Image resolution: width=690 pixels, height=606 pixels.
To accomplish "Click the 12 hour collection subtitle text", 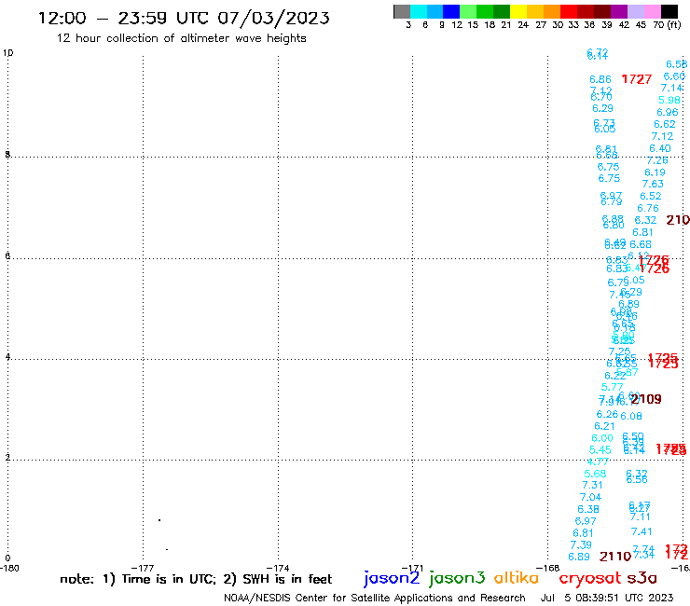I will click(181, 38).
